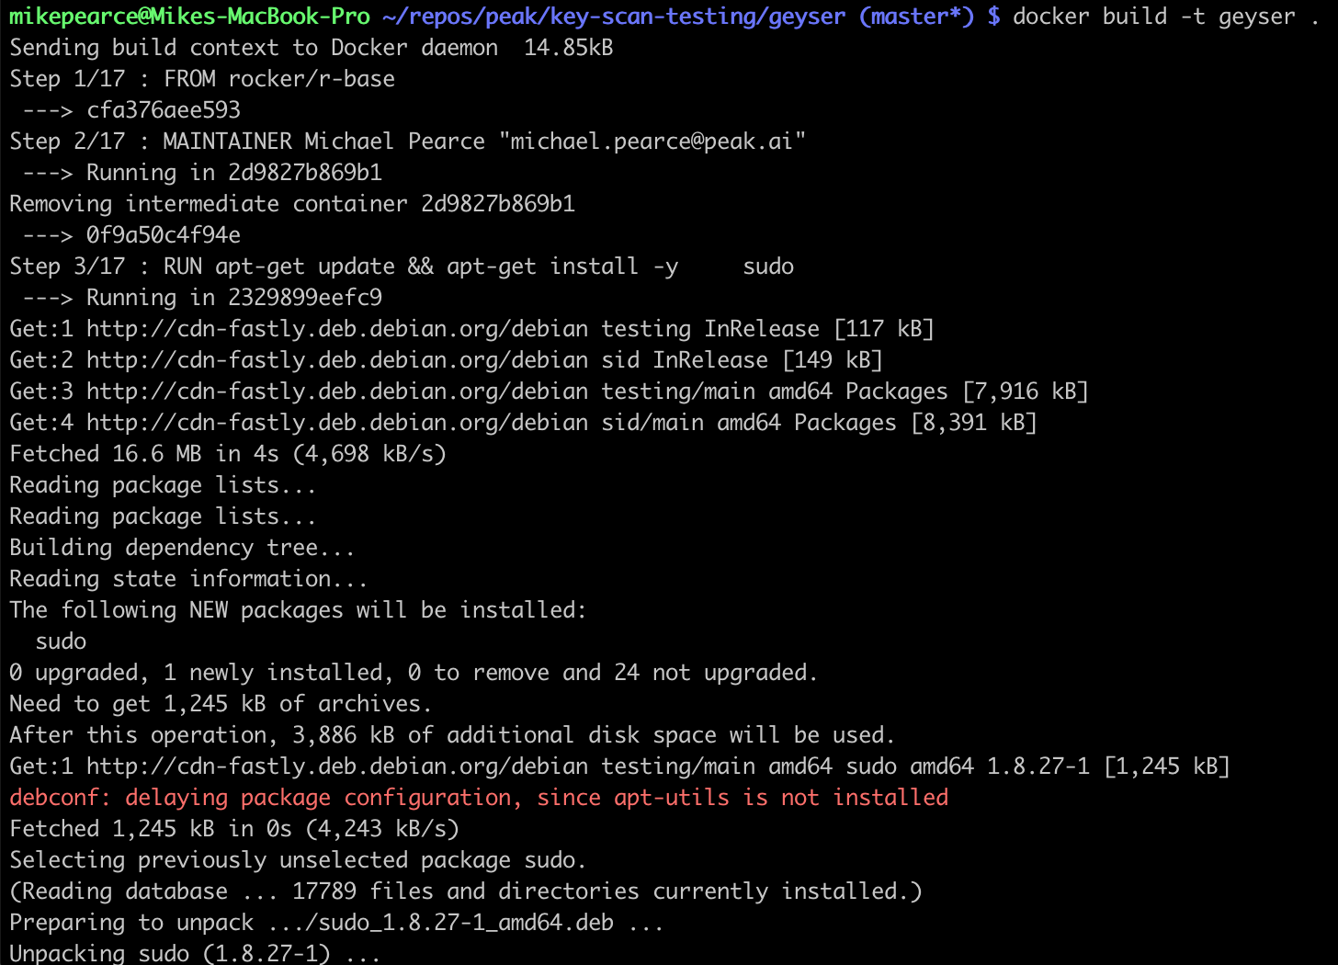
Task: Click the After this operation disk space line
Action: tap(452, 735)
